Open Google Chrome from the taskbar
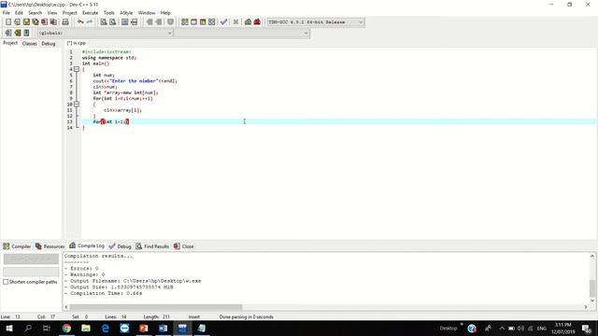 click(x=66, y=328)
